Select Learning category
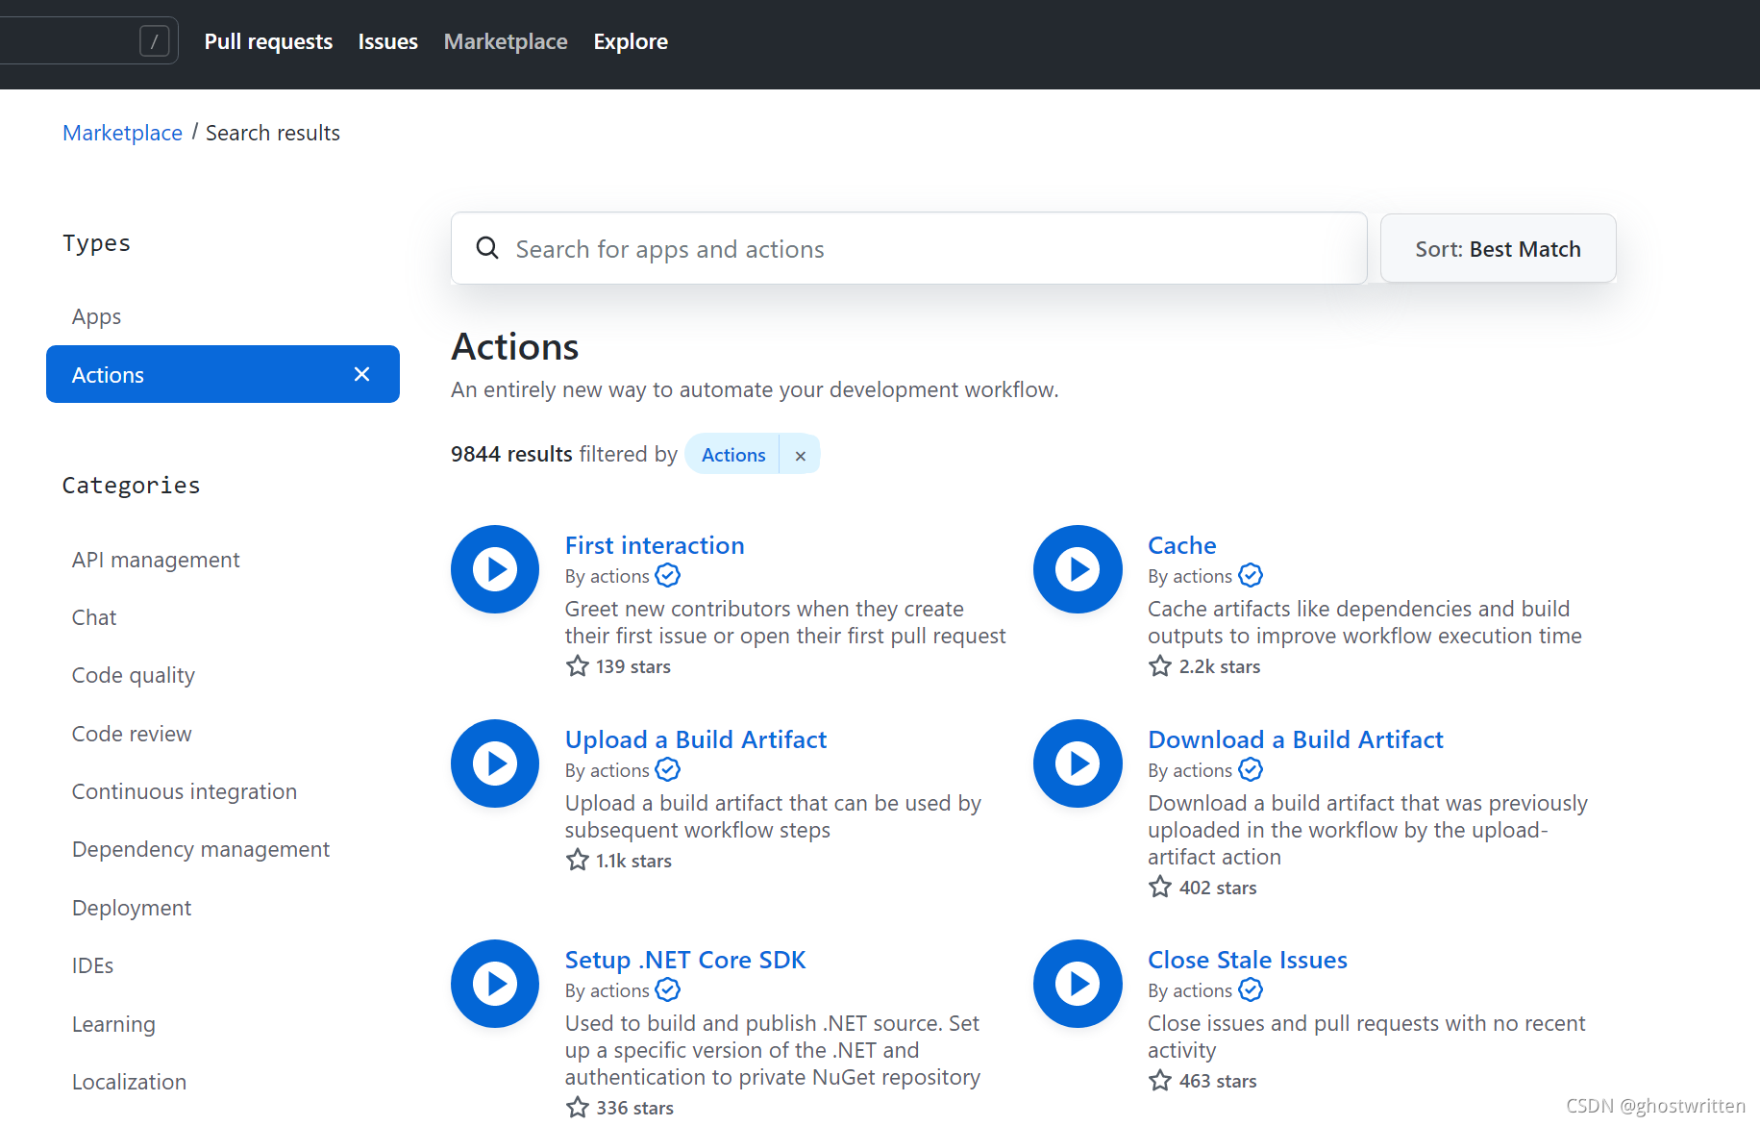The height and width of the screenshot is (1126, 1760). [113, 1024]
